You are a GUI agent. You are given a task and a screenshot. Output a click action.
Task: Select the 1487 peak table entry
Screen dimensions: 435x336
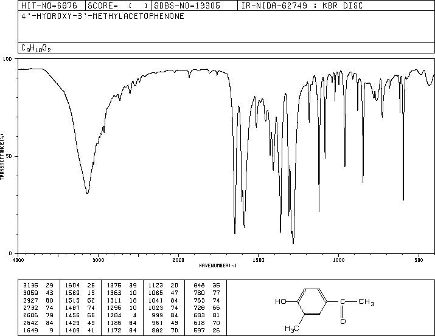click(80, 307)
